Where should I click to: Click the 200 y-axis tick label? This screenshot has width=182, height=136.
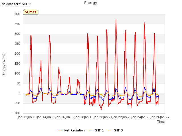17,54
